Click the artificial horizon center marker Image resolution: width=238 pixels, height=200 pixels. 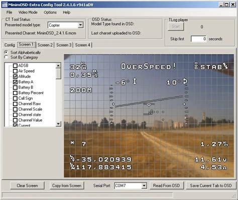[x=149, y=105]
